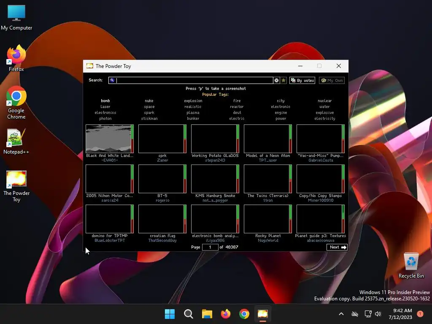Filter by the bunker tag
Image resolution: width=432 pixels, height=324 pixels.
[x=193, y=119]
